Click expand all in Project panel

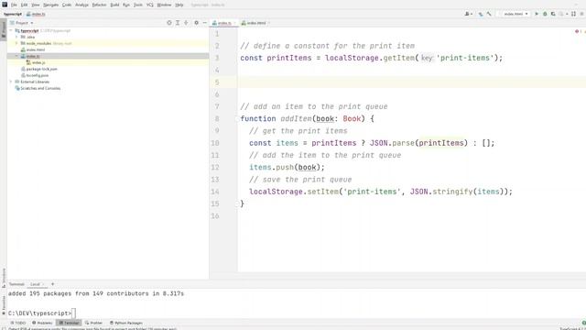pyautogui.click(x=178, y=23)
